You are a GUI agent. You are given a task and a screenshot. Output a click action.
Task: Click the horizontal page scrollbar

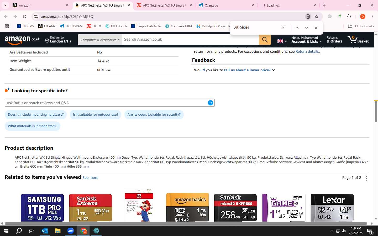186,224
